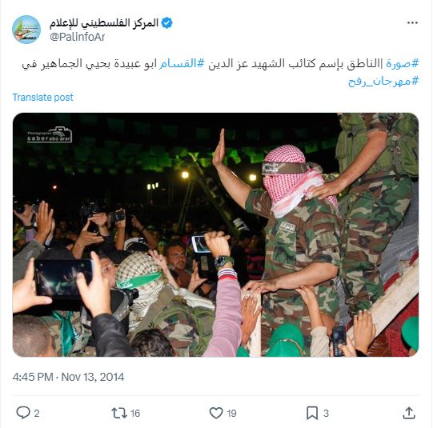
Task: Click the 2 replies count
Action: click(37, 414)
